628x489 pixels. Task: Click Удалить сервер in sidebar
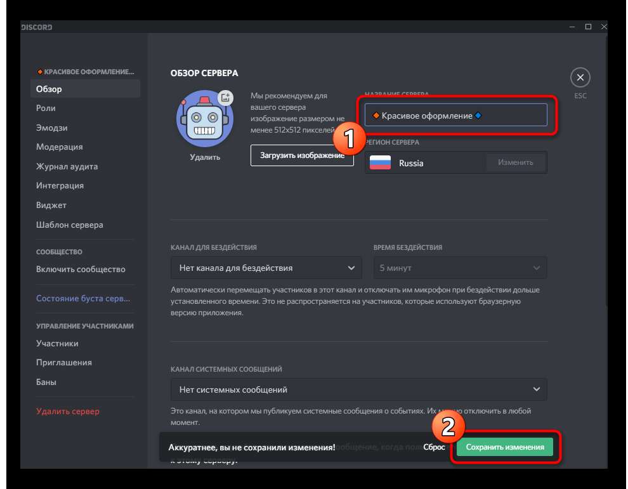(x=67, y=412)
